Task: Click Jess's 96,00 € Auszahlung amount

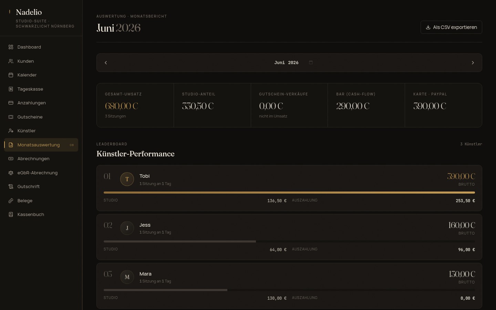Action: (467, 250)
